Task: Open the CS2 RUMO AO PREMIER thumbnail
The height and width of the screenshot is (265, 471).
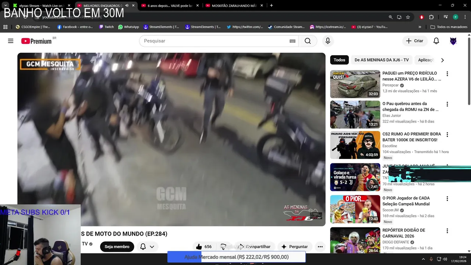Action: click(355, 145)
